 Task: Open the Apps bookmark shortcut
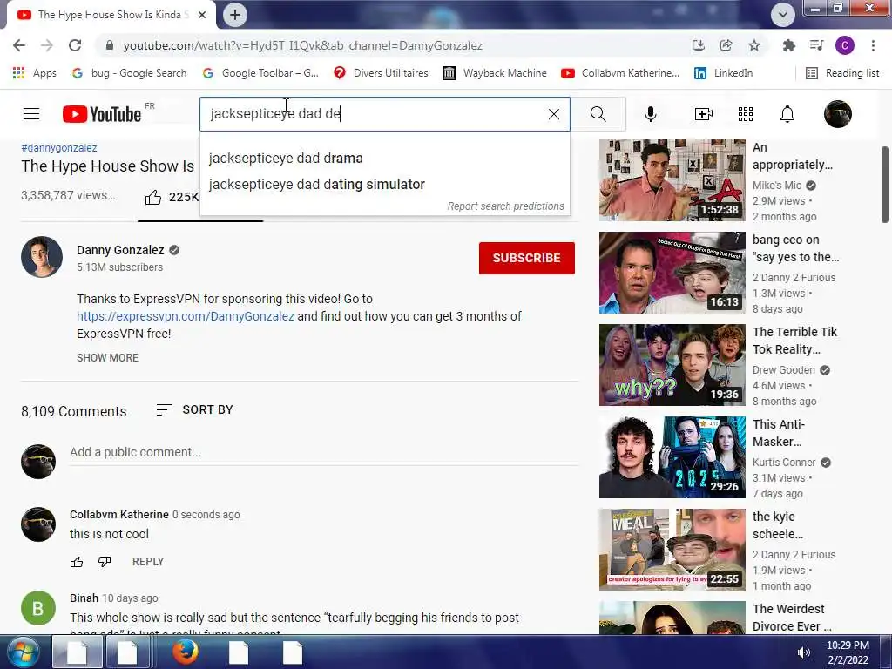35,73
